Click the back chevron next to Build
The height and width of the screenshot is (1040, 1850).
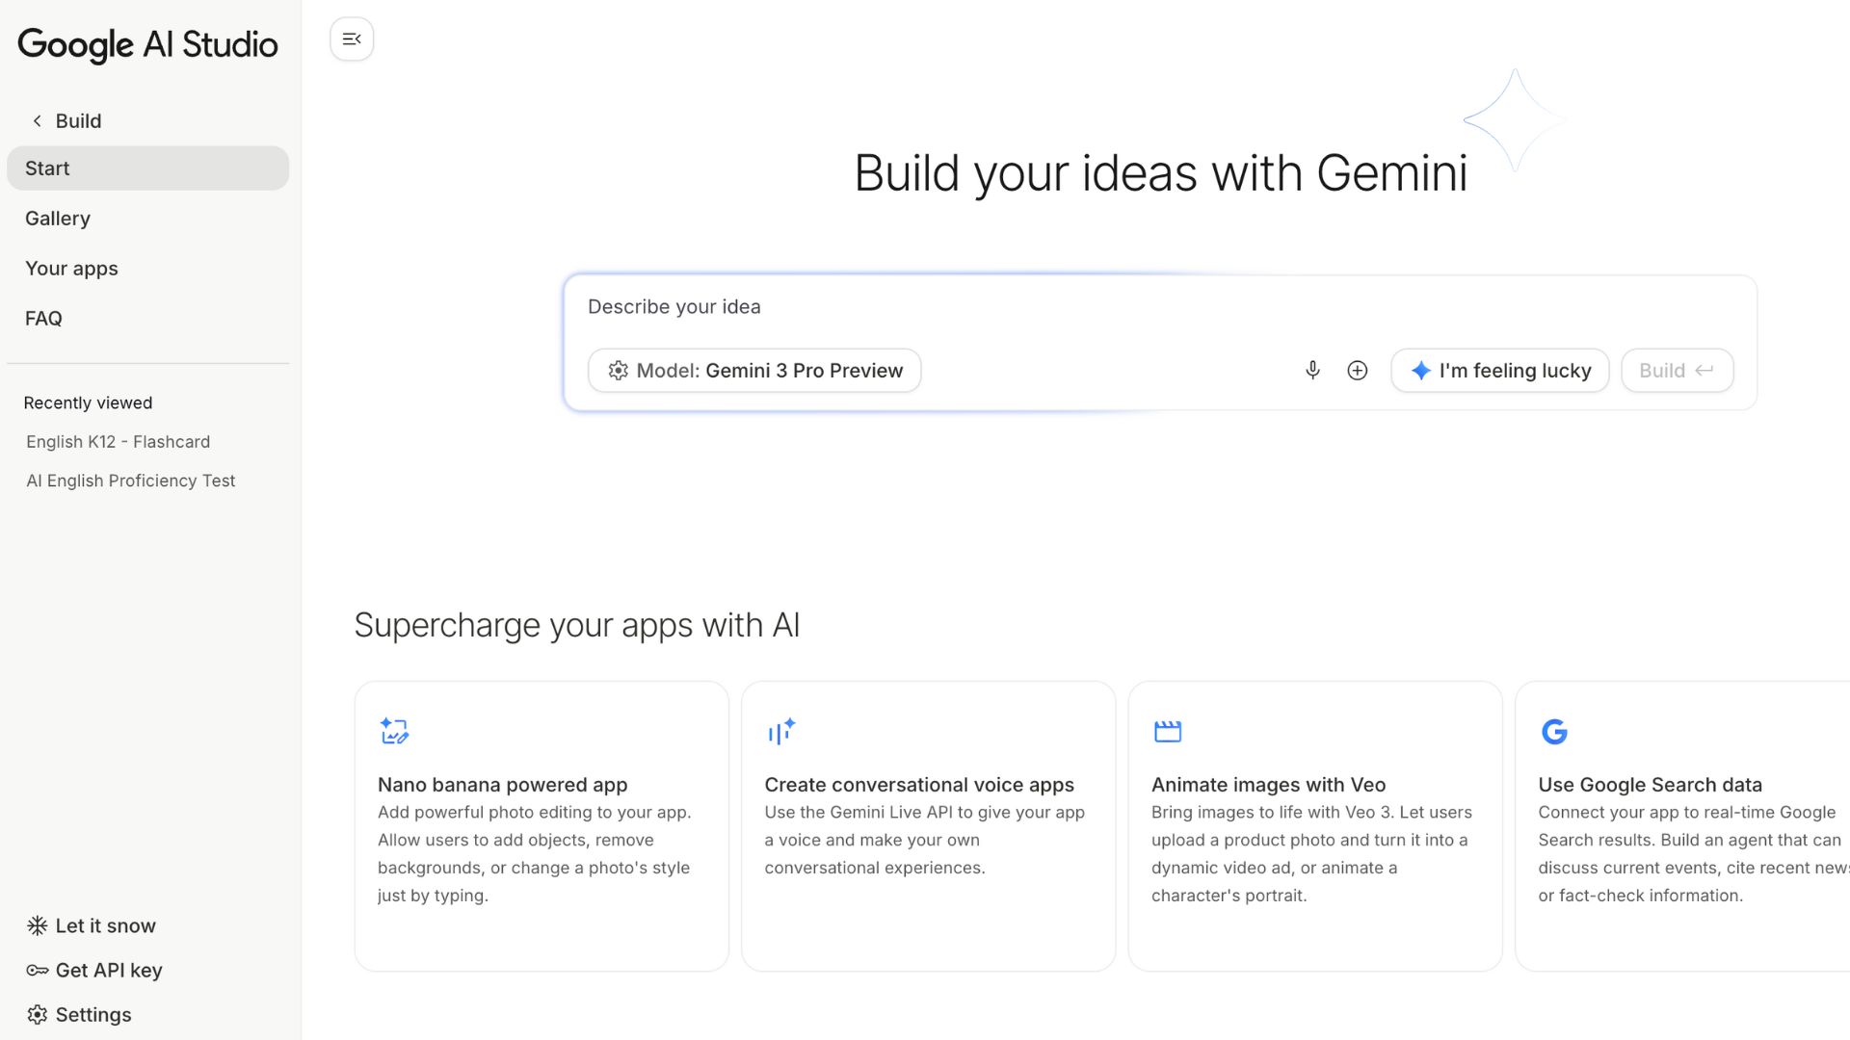coord(36,120)
